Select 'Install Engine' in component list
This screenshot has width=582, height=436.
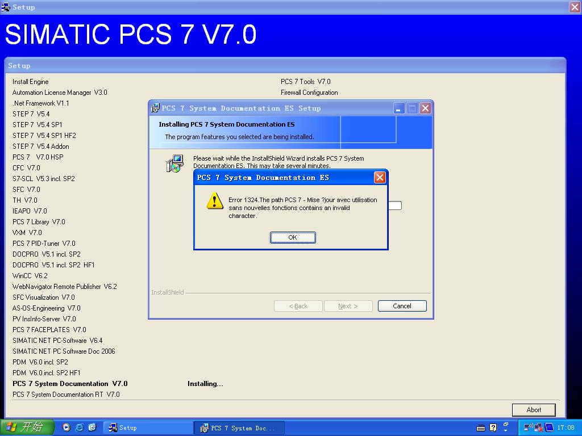pos(31,82)
